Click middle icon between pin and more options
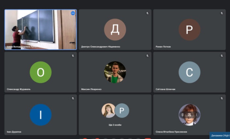 coord(190,115)
